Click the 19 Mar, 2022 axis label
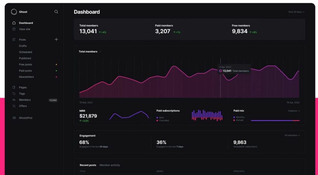This screenshot has width=318, height=175. tap(86, 103)
